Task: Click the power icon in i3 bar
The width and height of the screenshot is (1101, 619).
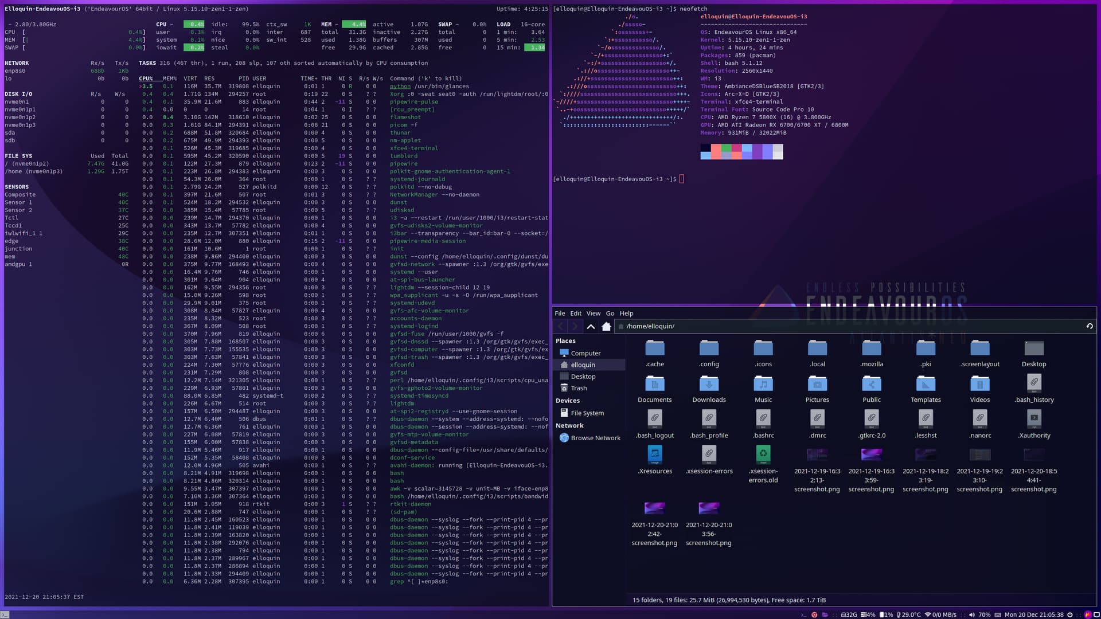Action: click(1069, 614)
